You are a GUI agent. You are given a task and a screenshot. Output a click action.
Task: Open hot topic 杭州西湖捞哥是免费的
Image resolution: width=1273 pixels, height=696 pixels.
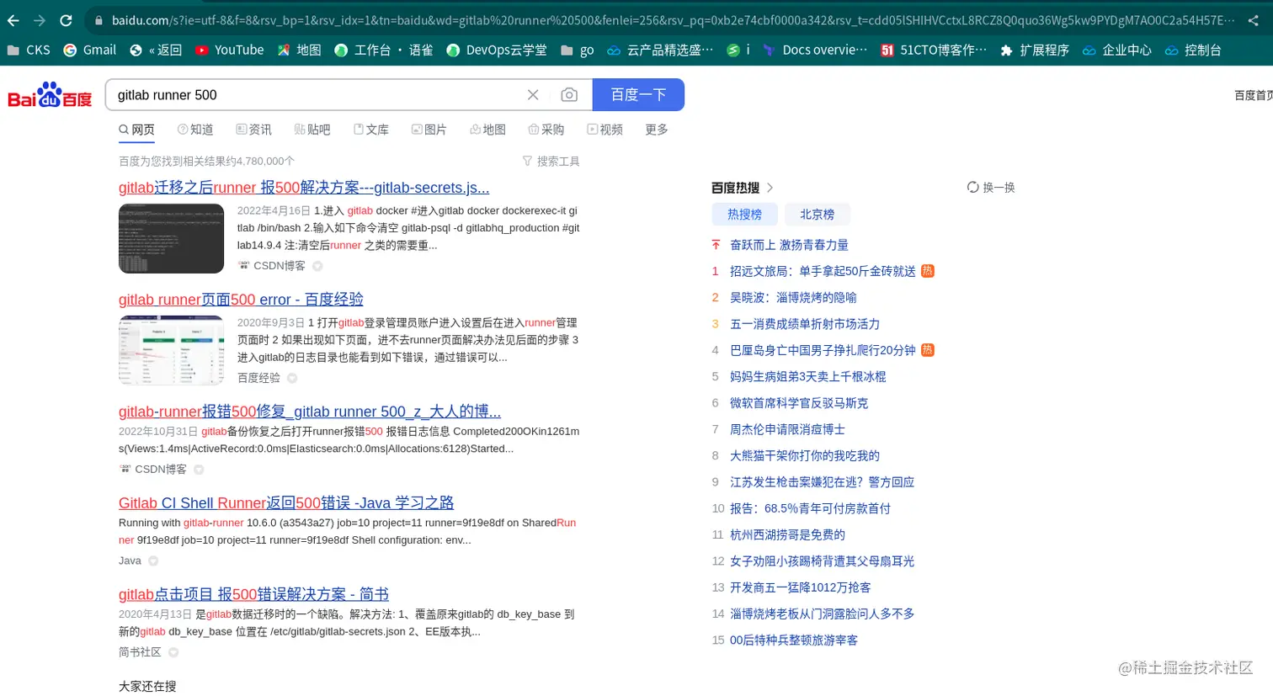[787, 535]
